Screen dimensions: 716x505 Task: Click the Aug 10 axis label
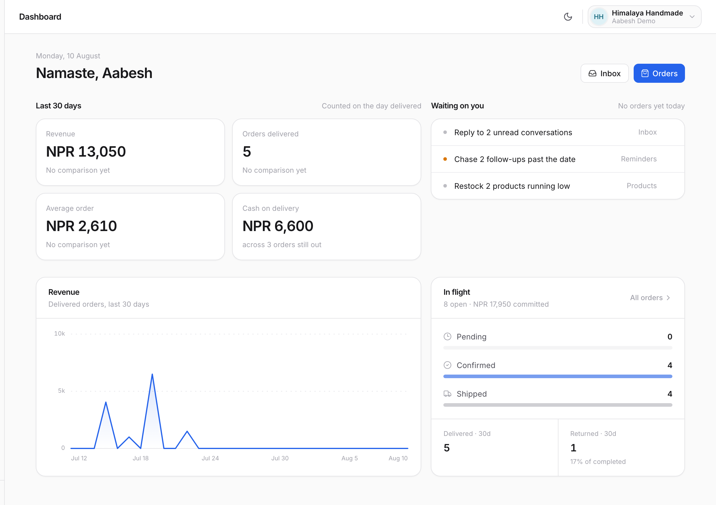point(398,458)
